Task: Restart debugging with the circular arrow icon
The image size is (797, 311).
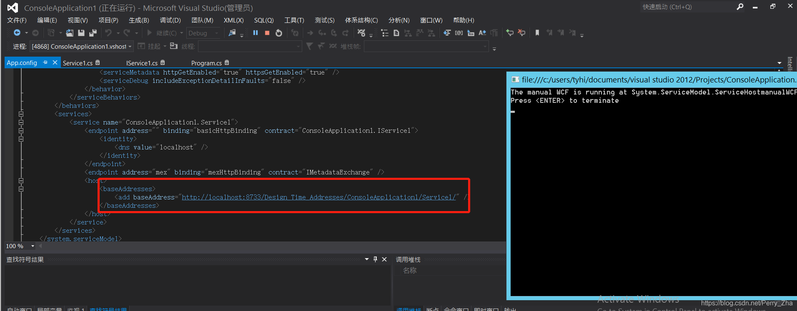Action: tap(279, 33)
